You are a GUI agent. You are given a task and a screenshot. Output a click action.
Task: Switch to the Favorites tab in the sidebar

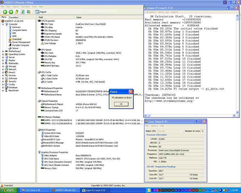point(13,17)
